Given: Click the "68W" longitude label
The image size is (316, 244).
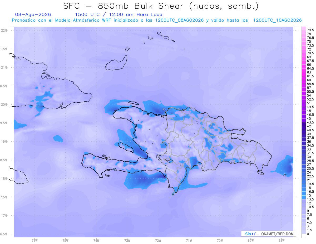Looking at the screenshot, I should (x=282, y=241).
